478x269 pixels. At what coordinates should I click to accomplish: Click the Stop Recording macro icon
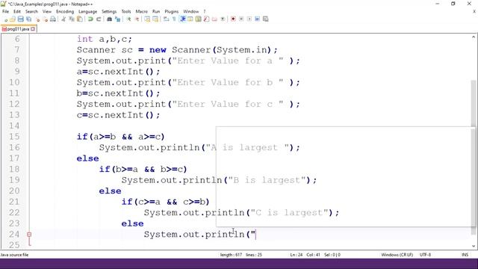pos(241,19)
